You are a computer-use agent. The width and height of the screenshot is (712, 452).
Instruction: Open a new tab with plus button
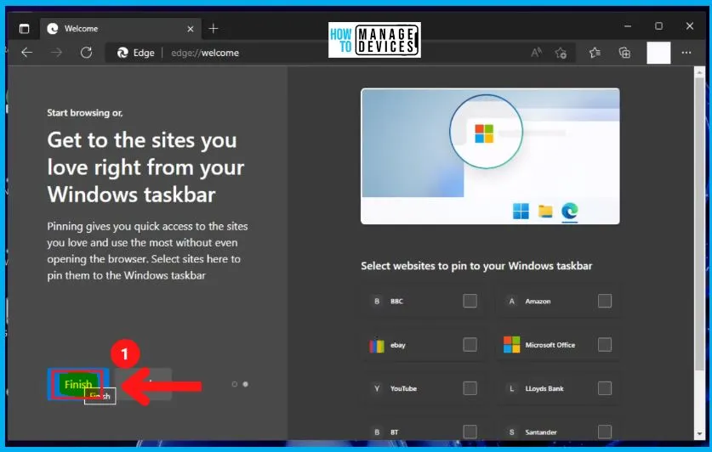click(x=214, y=29)
